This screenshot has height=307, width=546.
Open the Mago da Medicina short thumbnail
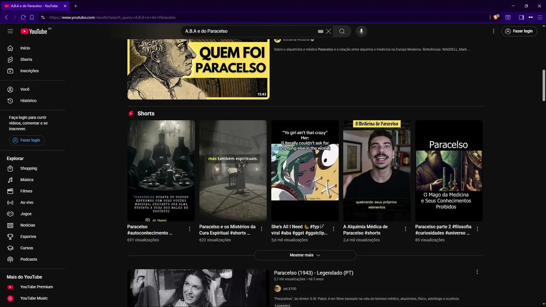(449, 171)
